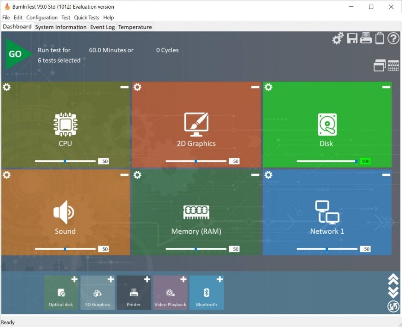Expand test list with double up arrows
The height and width of the screenshot is (327, 402).
pyautogui.click(x=393, y=279)
